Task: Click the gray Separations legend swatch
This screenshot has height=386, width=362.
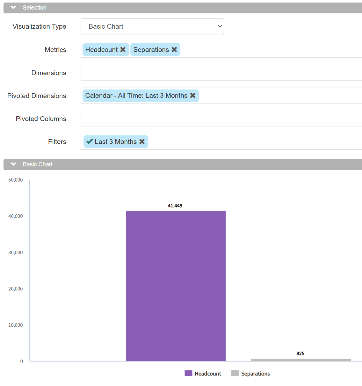Action: click(x=235, y=373)
